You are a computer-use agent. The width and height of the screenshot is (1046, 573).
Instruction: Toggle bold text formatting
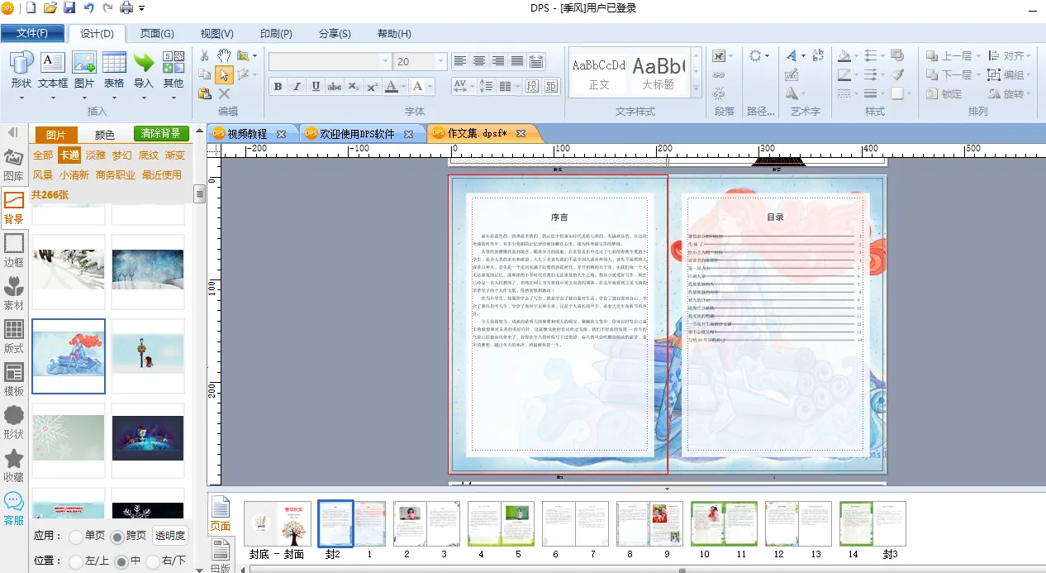tap(278, 87)
